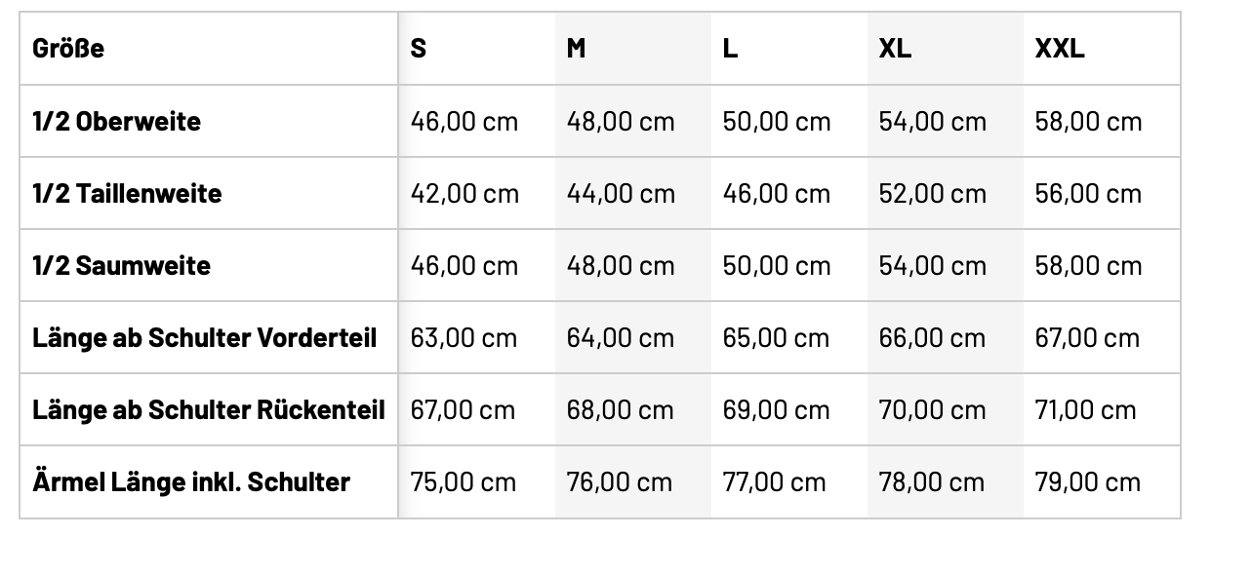Click Länge ab Schulter Vorderteil label
1251x575 pixels.
(x=204, y=337)
